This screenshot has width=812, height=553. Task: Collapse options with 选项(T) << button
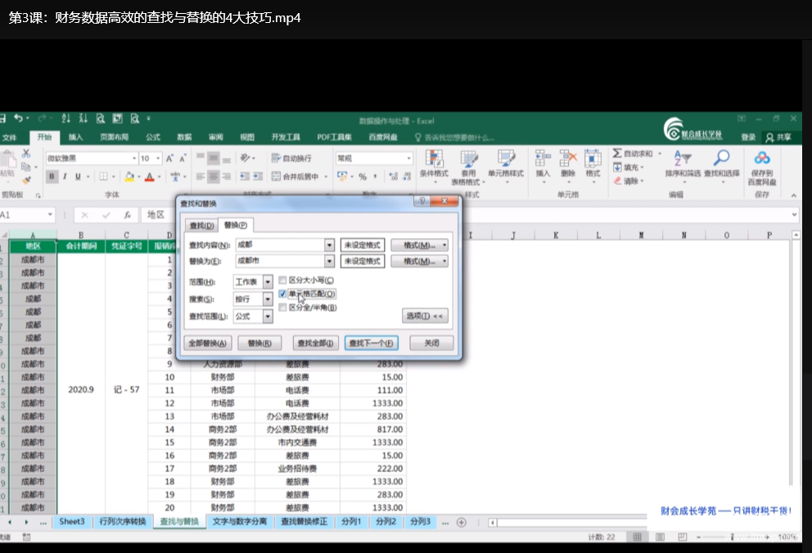[x=425, y=316]
